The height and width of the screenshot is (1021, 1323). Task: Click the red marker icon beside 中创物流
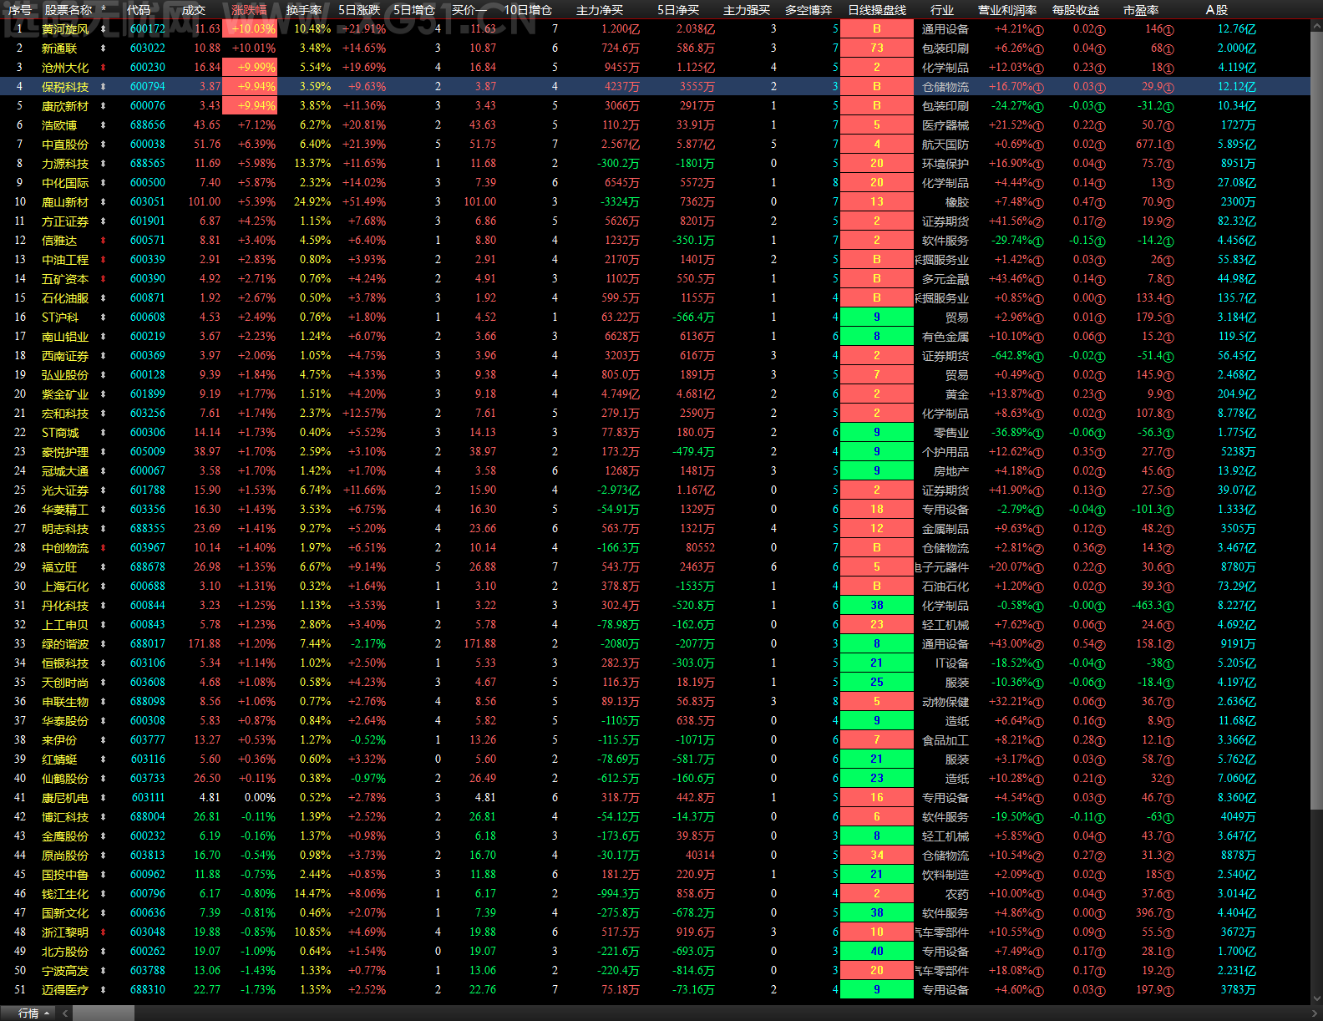(x=104, y=548)
